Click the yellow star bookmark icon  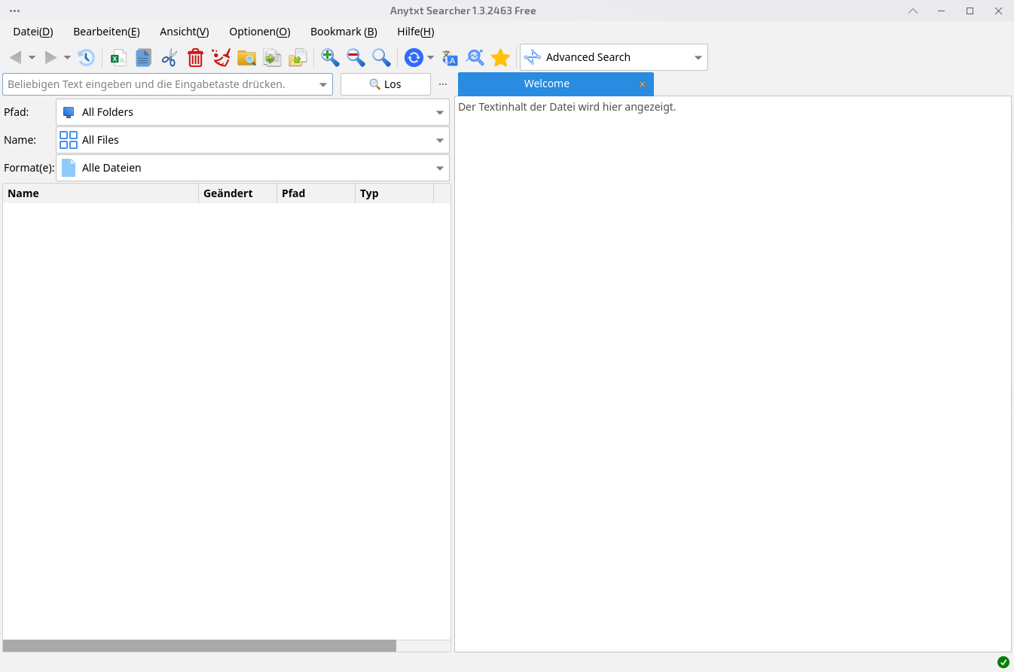click(x=500, y=57)
